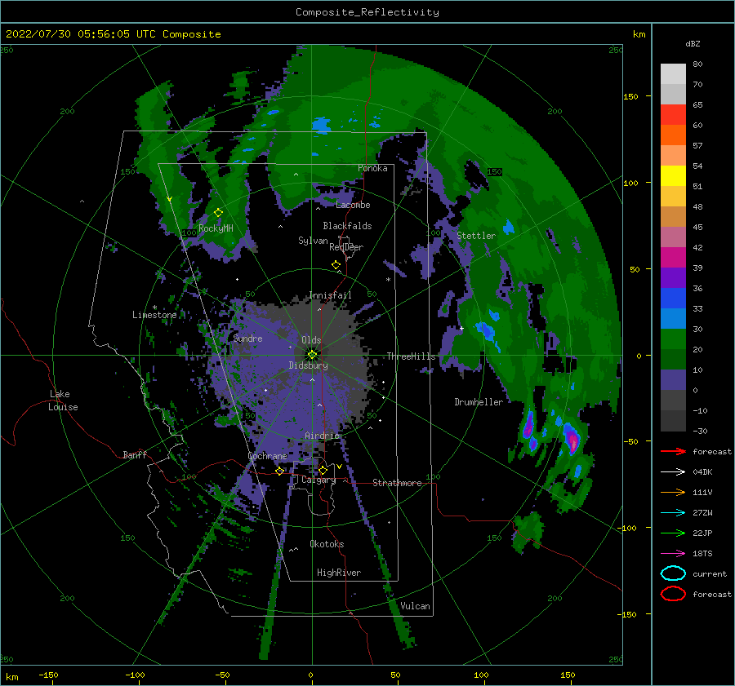Click the 'Composite_Reflectivity' title text
Image resolution: width=735 pixels, height=686 pixels.
pos(367,12)
